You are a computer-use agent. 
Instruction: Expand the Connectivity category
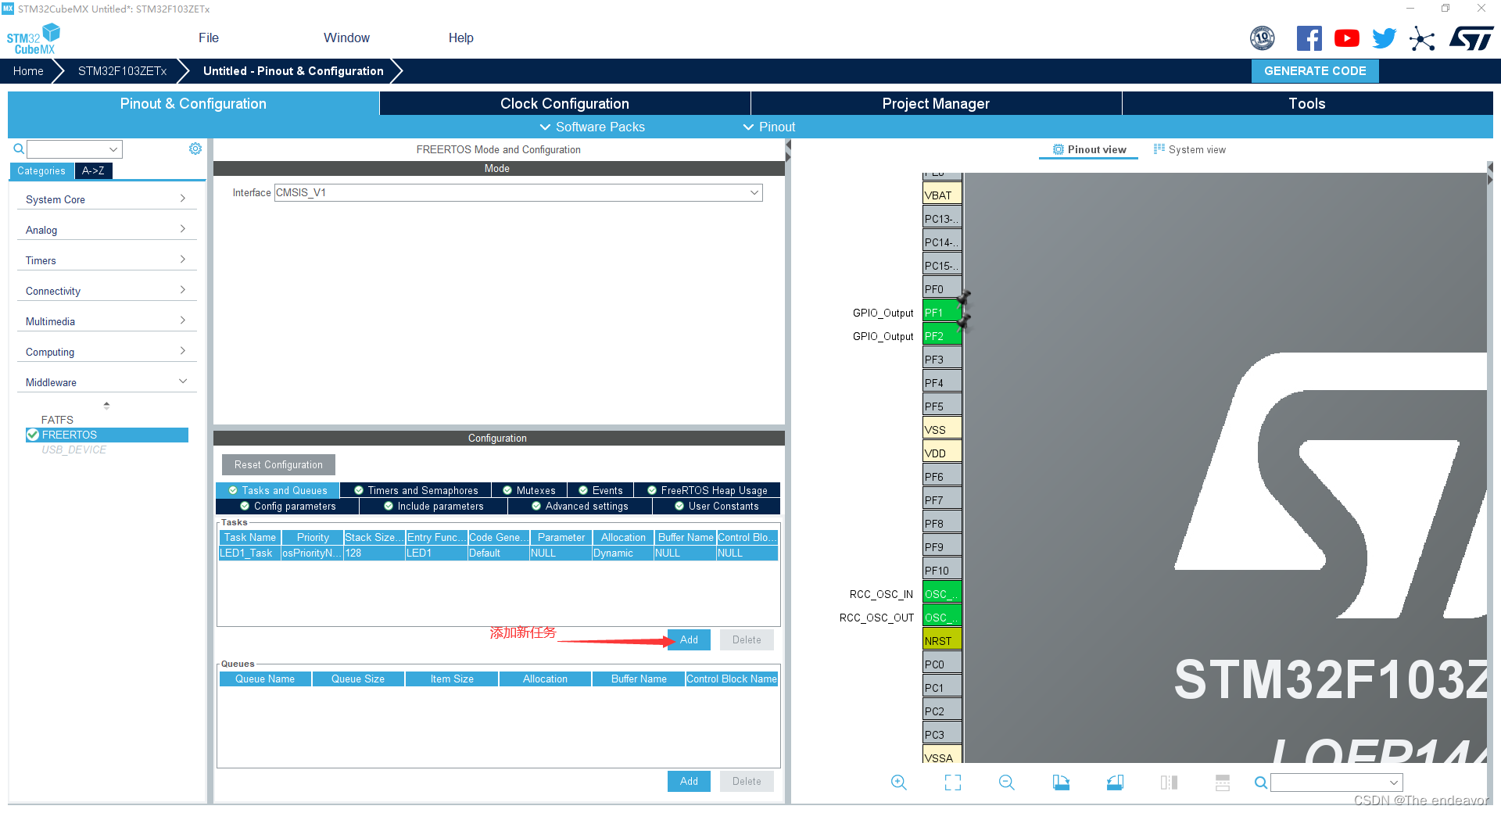point(106,291)
